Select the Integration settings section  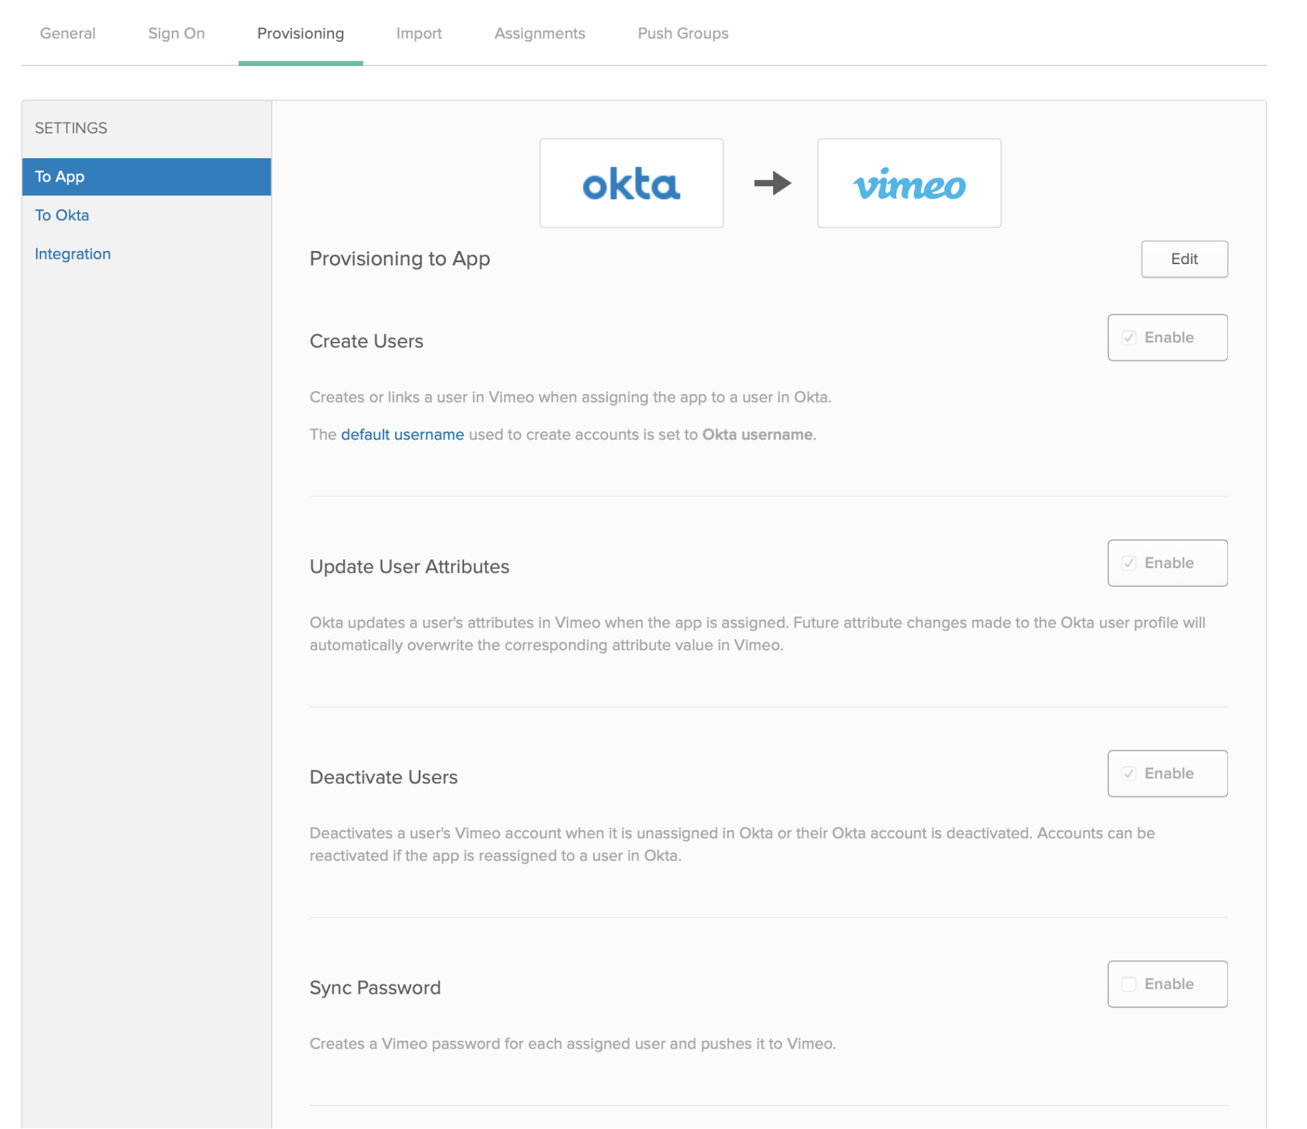point(72,254)
